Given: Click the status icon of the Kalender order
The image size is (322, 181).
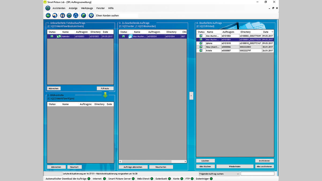Looking at the screenshot, I should 52,36.
